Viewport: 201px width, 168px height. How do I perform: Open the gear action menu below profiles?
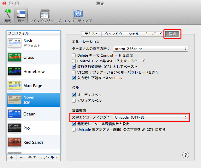[32, 157]
